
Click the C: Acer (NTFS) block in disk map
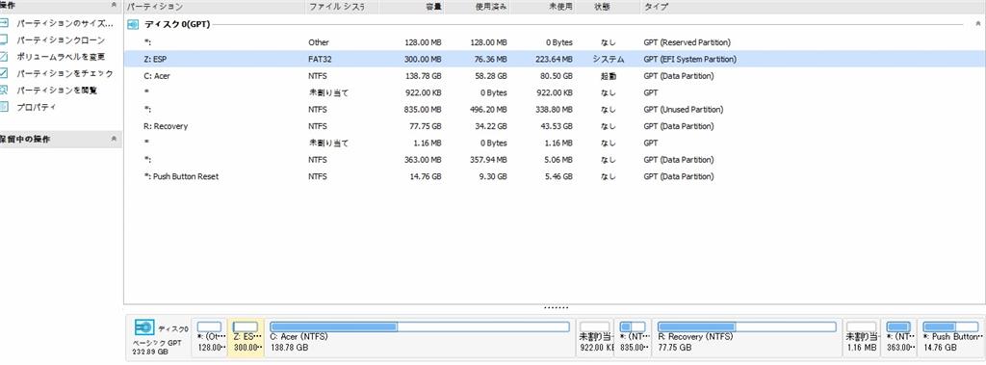point(420,337)
